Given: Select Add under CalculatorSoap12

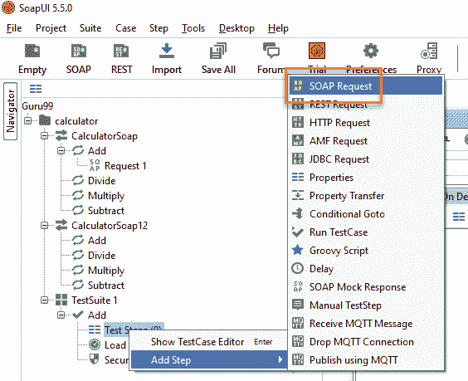Looking at the screenshot, I should (x=97, y=240).
